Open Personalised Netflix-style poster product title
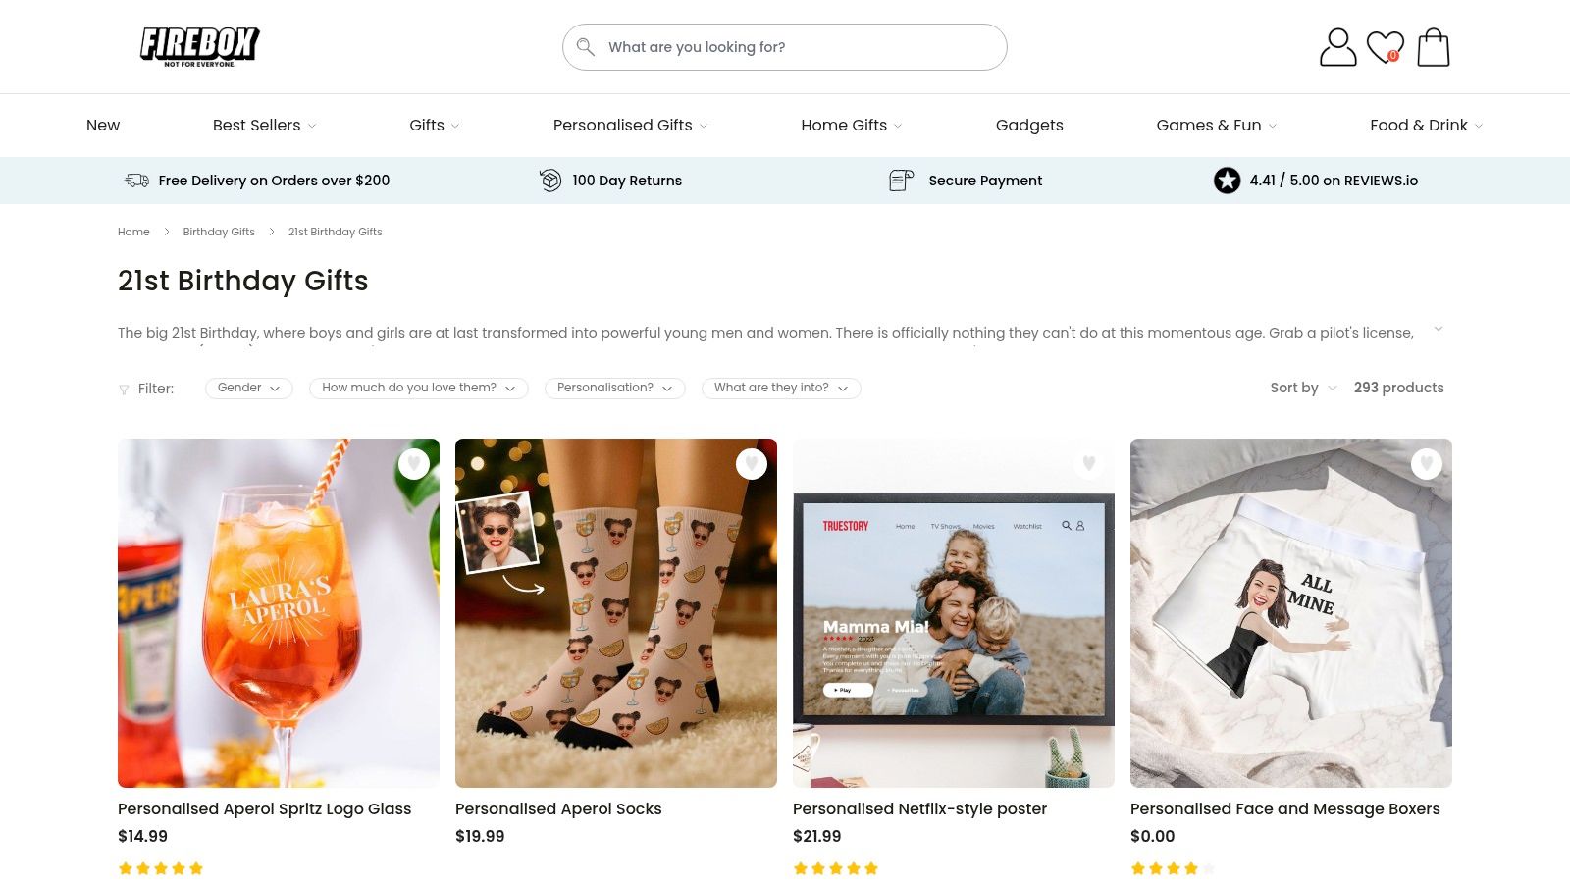 919,809
